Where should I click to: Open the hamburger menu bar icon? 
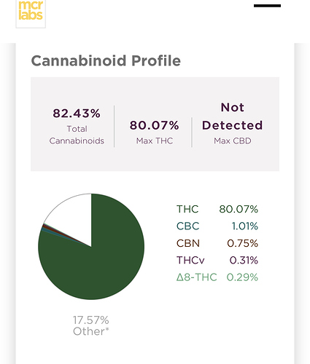[267, 6]
